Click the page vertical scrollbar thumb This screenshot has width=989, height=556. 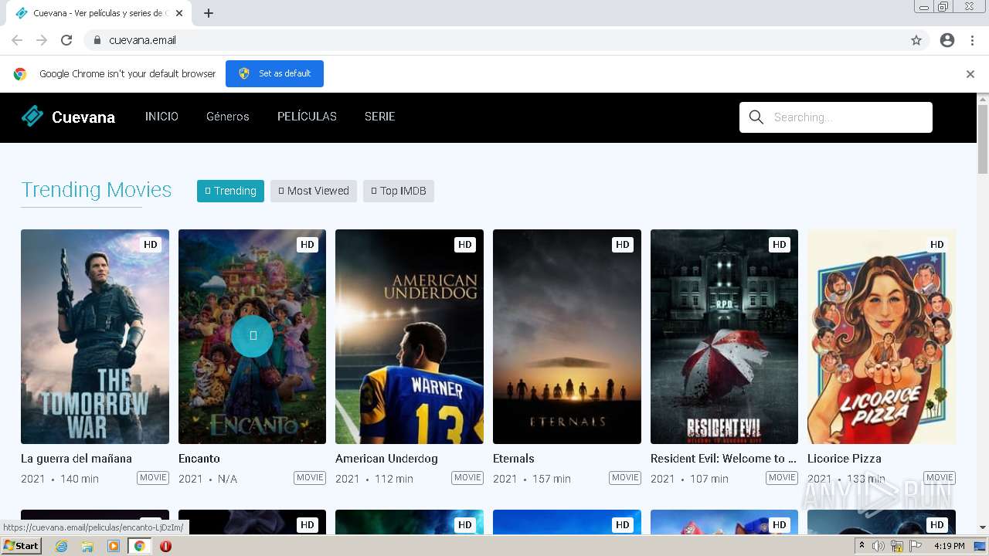coord(983,139)
